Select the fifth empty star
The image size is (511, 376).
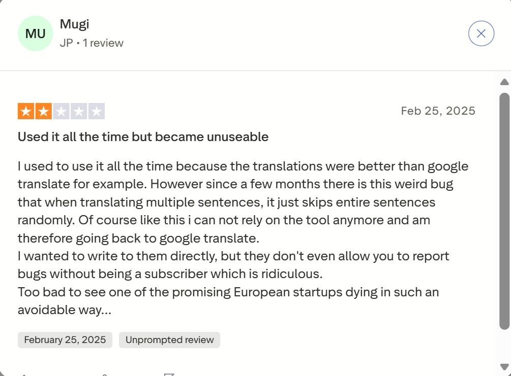pyautogui.click(x=97, y=110)
